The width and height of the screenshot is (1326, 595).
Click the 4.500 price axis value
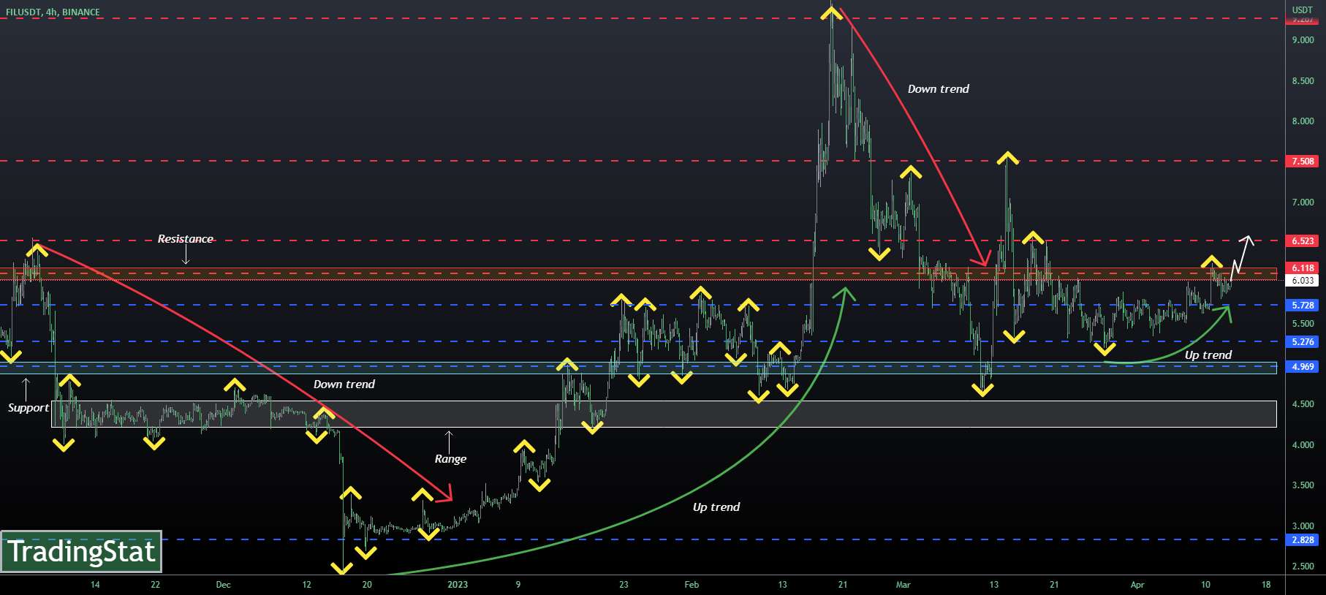pyautogui.click(x=1303, y=404)
